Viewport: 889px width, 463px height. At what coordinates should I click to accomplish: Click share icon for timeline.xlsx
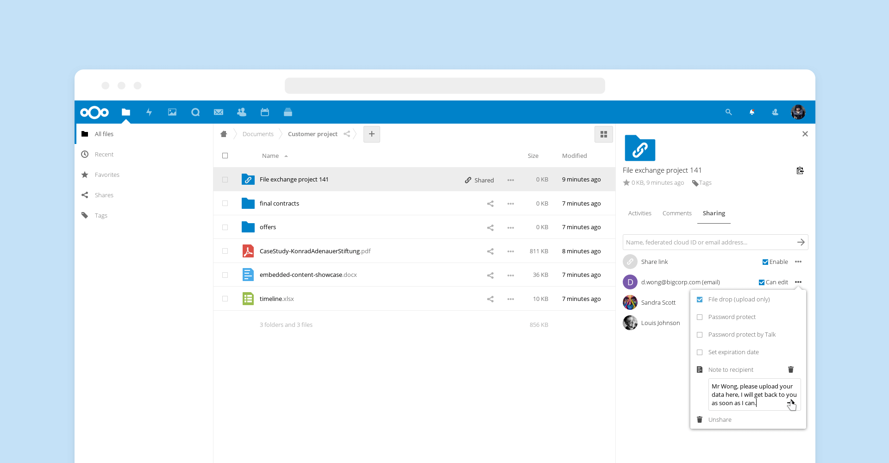[490, 299]
